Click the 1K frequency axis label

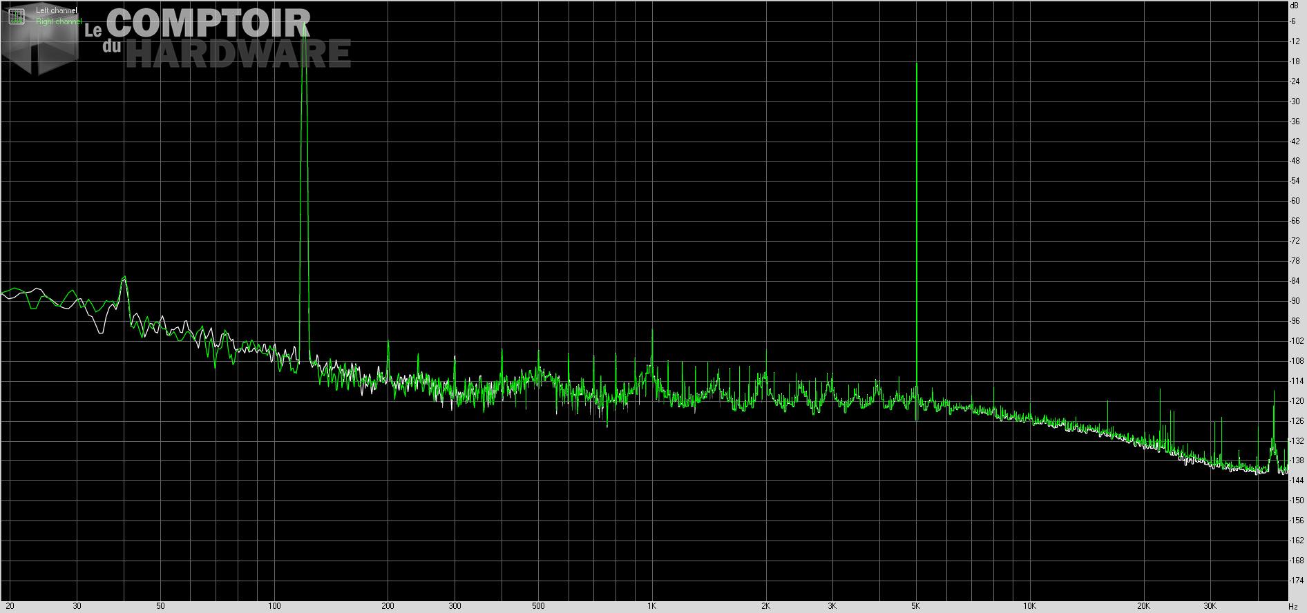651,606
